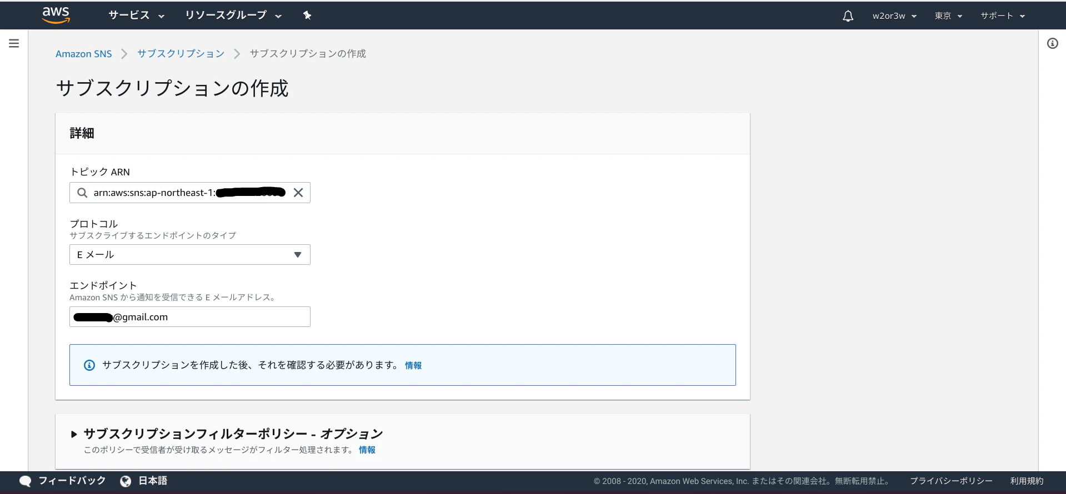The width and height of the screenshot is (1066, 494).
Task: Open プライバシーポリシー link
Action: pyautogui.click(x=951, y=481)
